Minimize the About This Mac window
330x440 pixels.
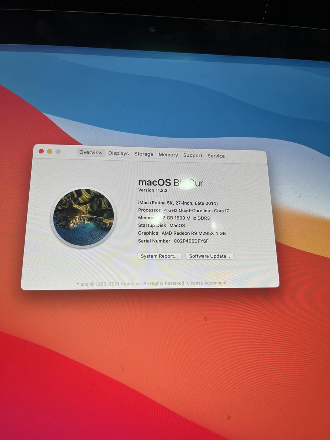coord(49,151)
